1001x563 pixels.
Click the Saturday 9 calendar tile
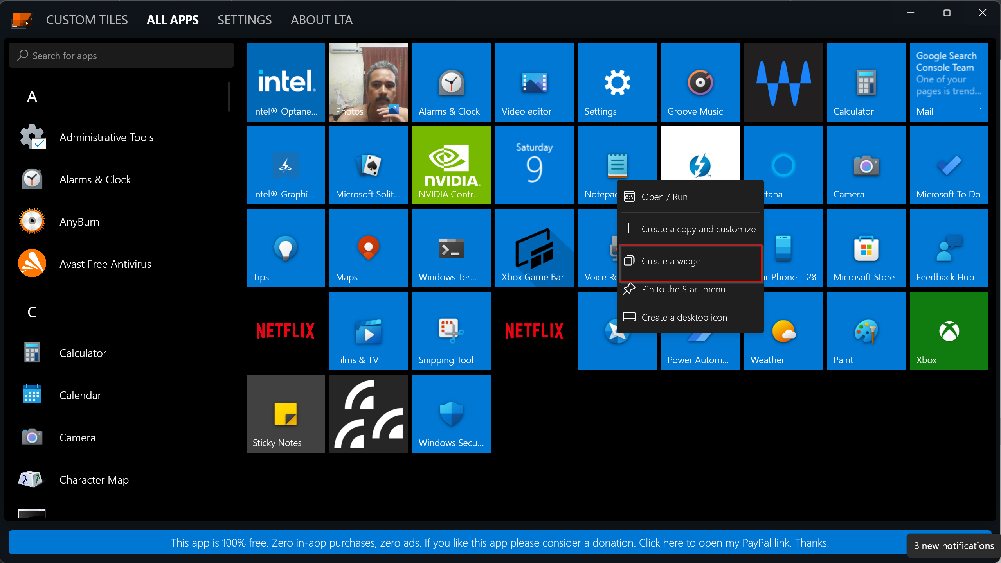pyautogui.click(x=534, y=165)
